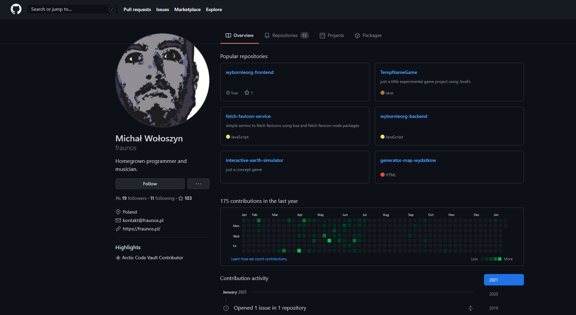576x315 pixels.
Task: Click the brightest green square in legend
Action: coord(500,259)
